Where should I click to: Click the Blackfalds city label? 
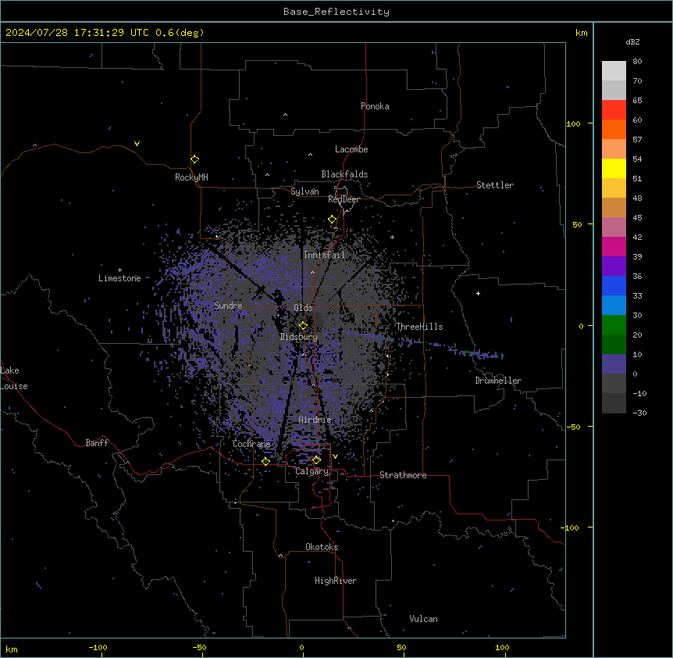(x=344, y=174)
